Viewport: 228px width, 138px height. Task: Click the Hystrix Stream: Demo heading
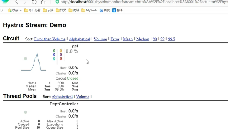pos(35,25)
